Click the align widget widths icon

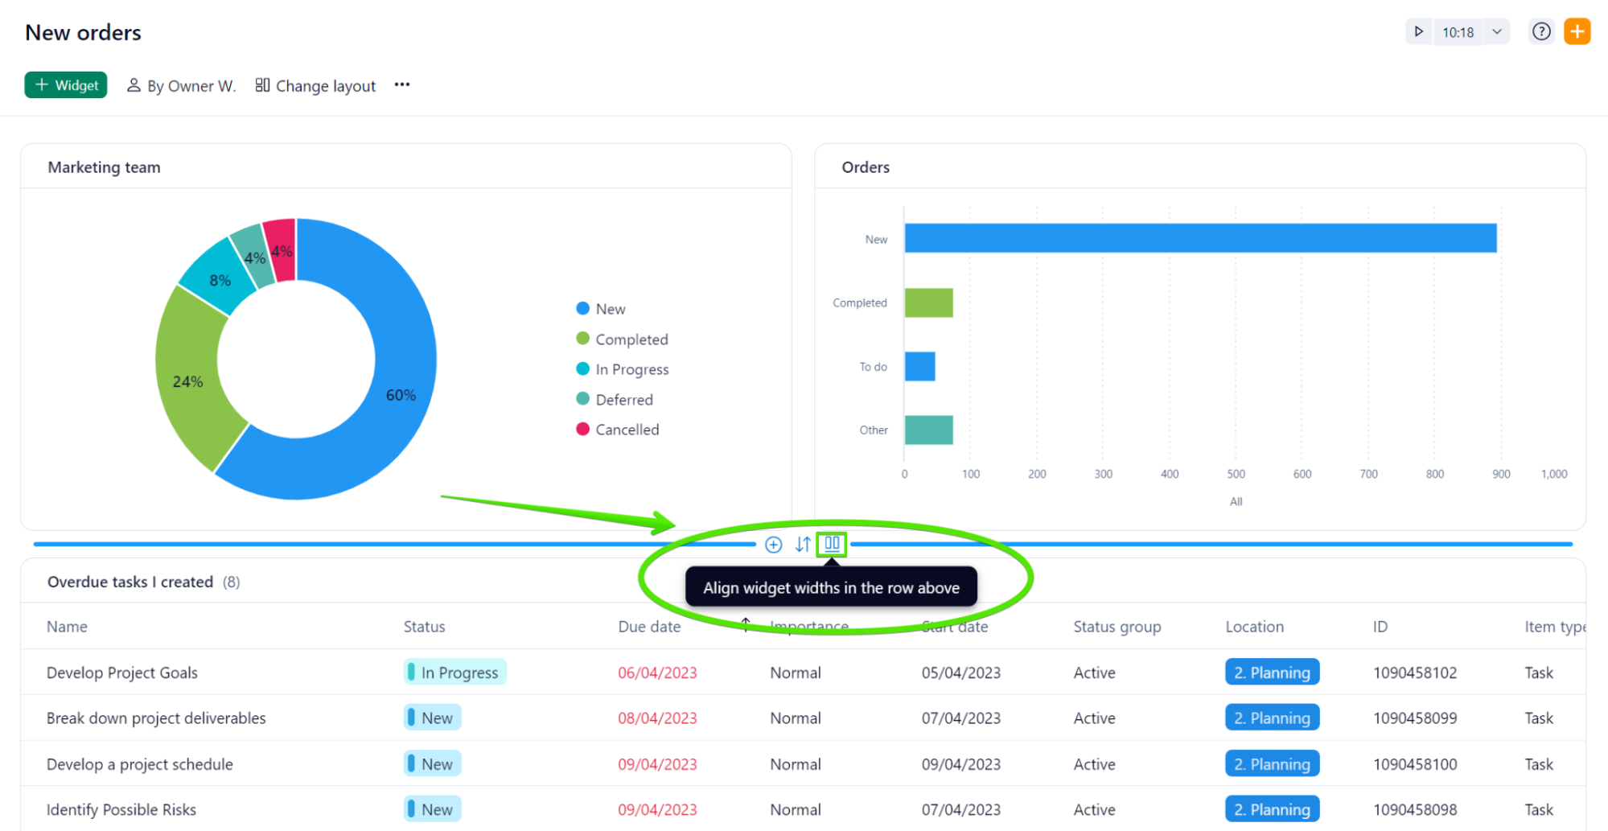point(832,544)
